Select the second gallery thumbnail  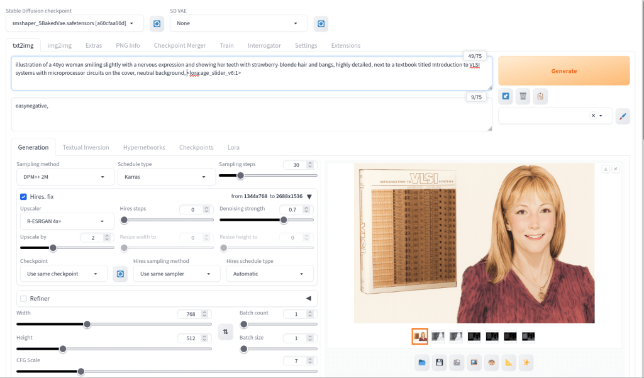point(438,336)
